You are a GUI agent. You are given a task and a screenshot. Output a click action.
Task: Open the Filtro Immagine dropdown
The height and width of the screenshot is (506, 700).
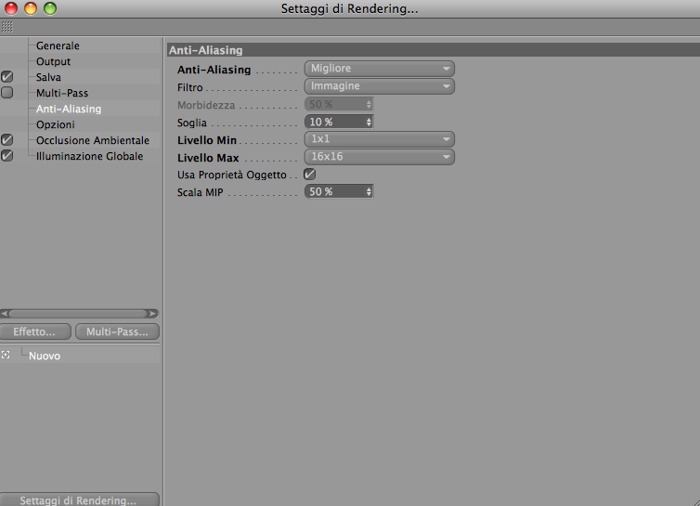(x=380, y=86)
